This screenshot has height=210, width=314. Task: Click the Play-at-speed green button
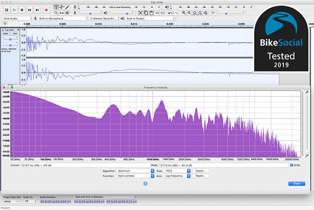[x=213, y=13]
